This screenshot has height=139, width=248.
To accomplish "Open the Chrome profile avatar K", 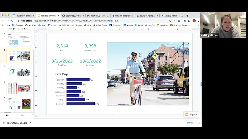I will (194, 21).
